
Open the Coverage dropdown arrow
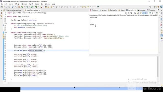(x=38, y=7)
